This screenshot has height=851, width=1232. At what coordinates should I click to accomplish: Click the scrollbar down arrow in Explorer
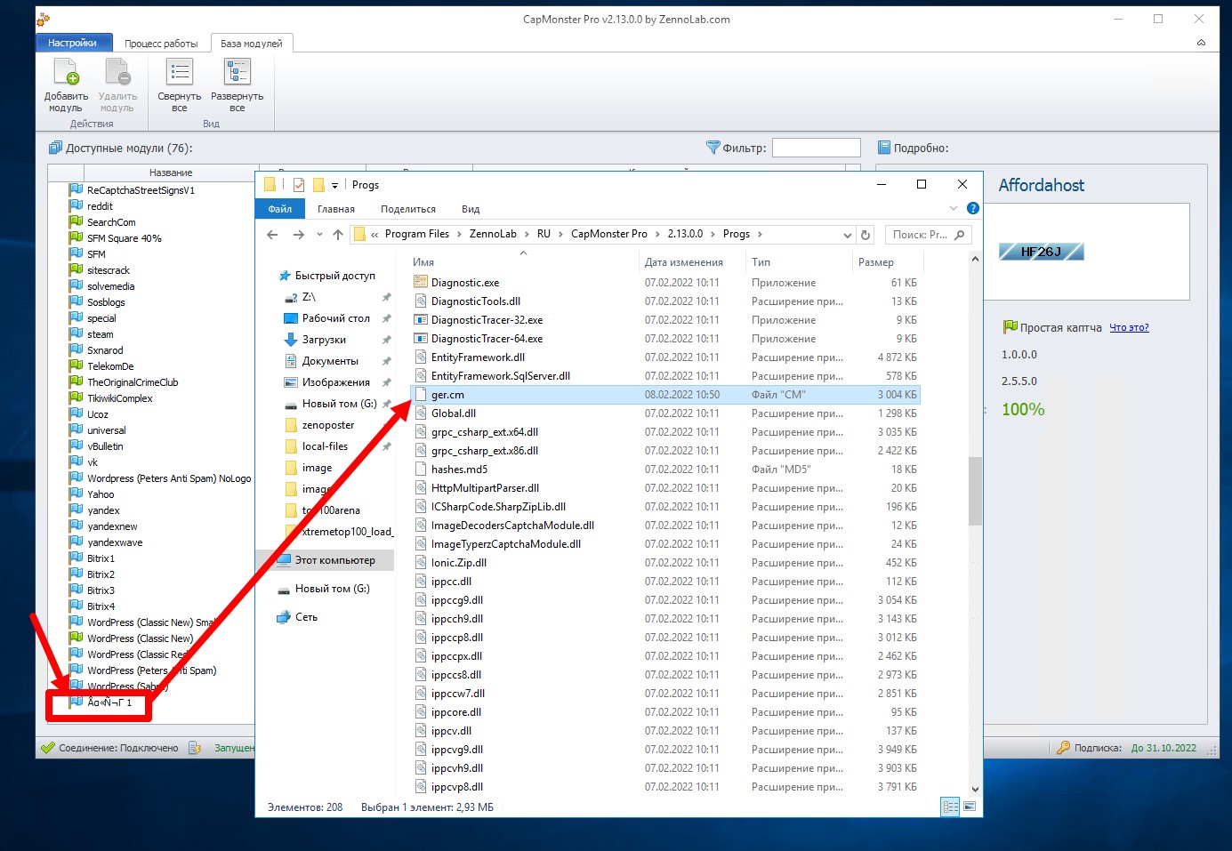975,789
